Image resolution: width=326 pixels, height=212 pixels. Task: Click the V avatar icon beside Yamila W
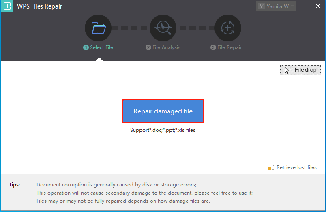(x=262, y=6)
